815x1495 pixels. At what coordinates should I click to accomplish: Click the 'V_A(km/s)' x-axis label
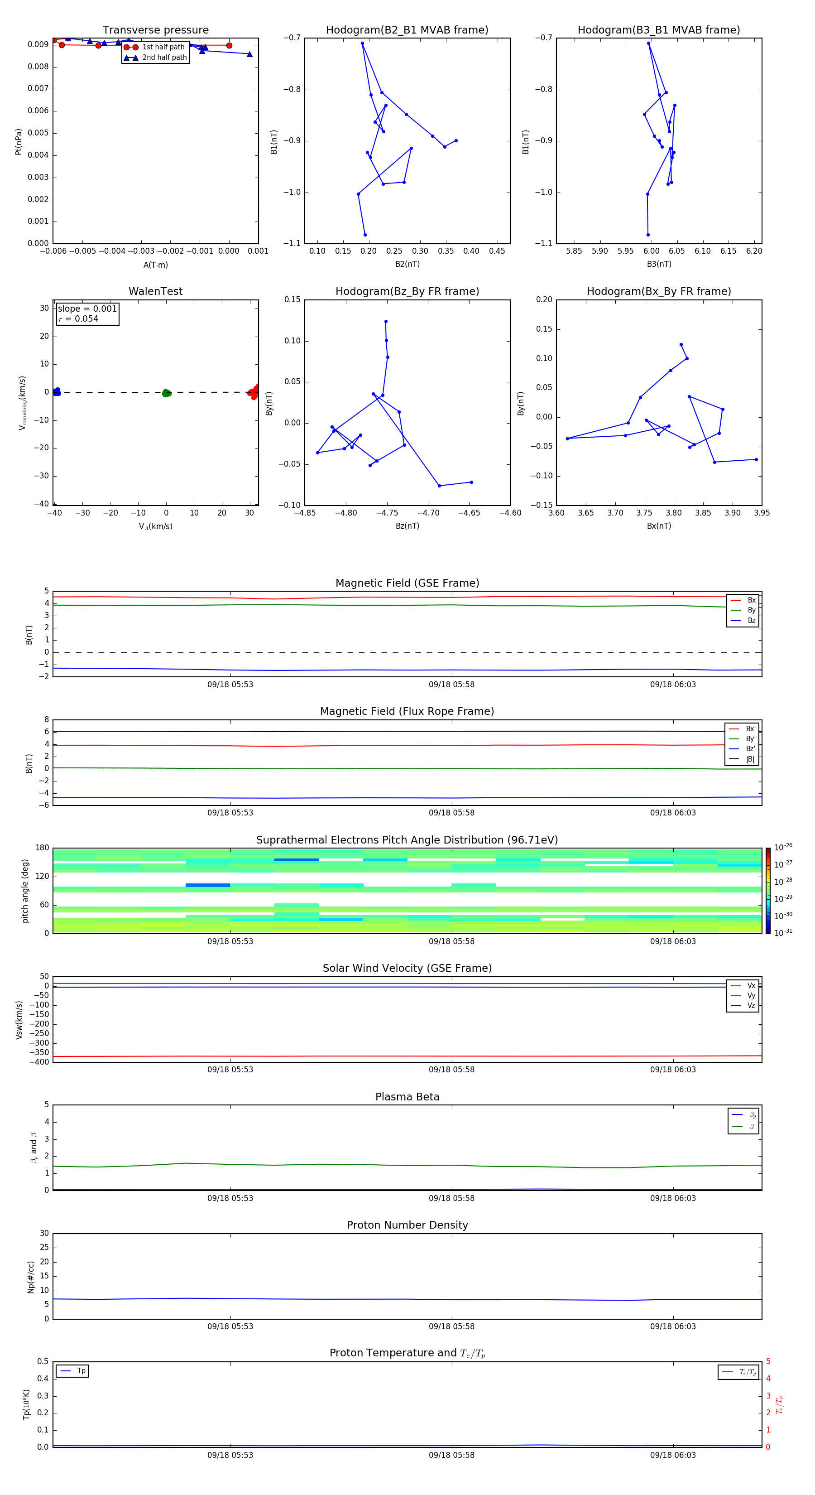(x=155, y=526)
